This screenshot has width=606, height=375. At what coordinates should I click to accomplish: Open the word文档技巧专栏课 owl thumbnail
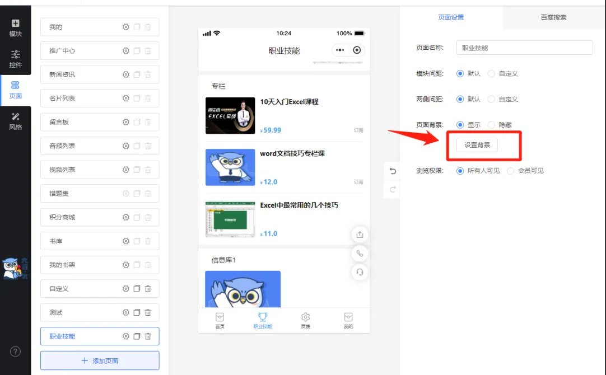tap(230, 167)
